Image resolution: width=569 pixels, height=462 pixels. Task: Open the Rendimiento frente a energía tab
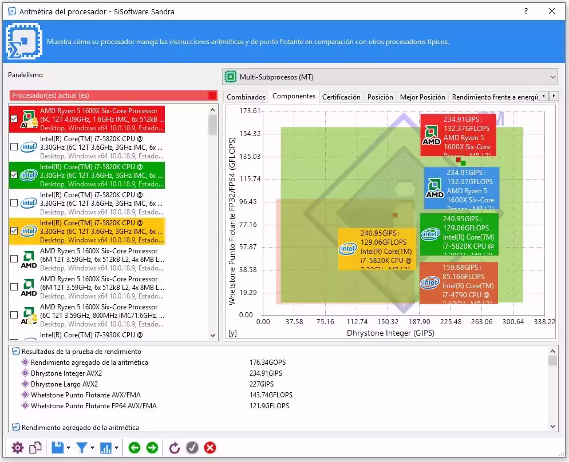pyautogui.click(x=495, y=97)
